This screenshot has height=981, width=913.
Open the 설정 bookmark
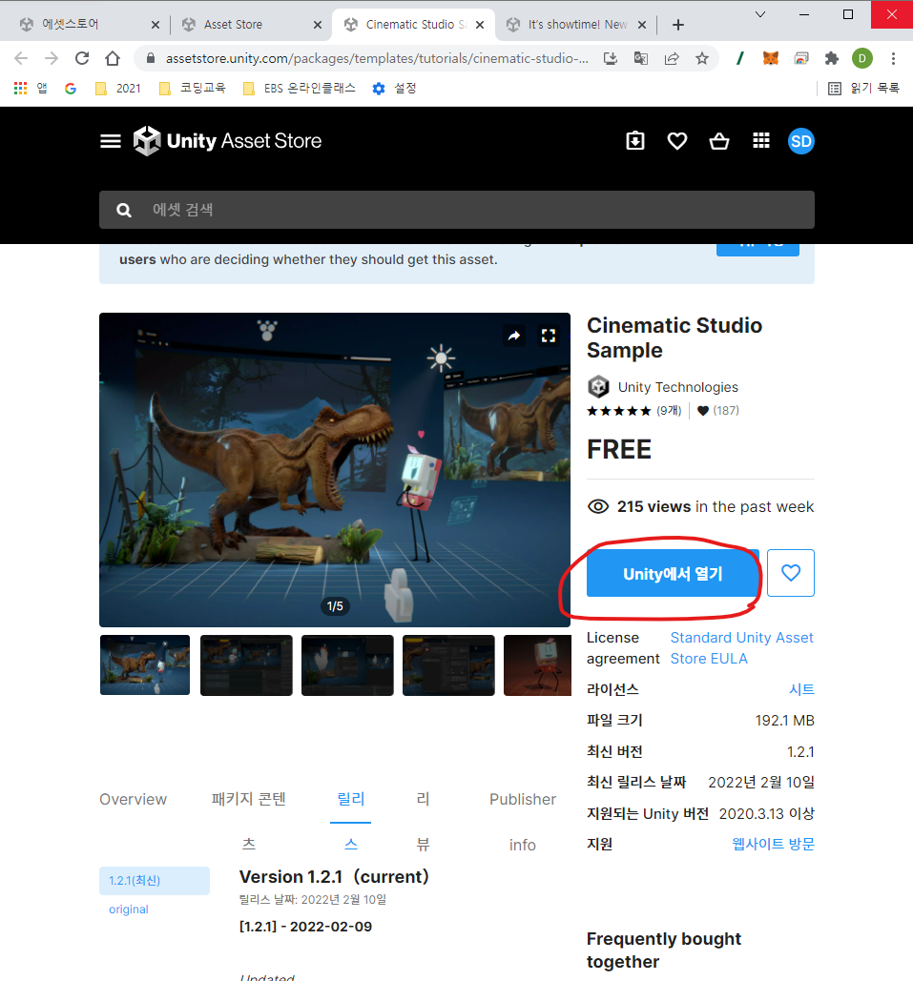395,89
